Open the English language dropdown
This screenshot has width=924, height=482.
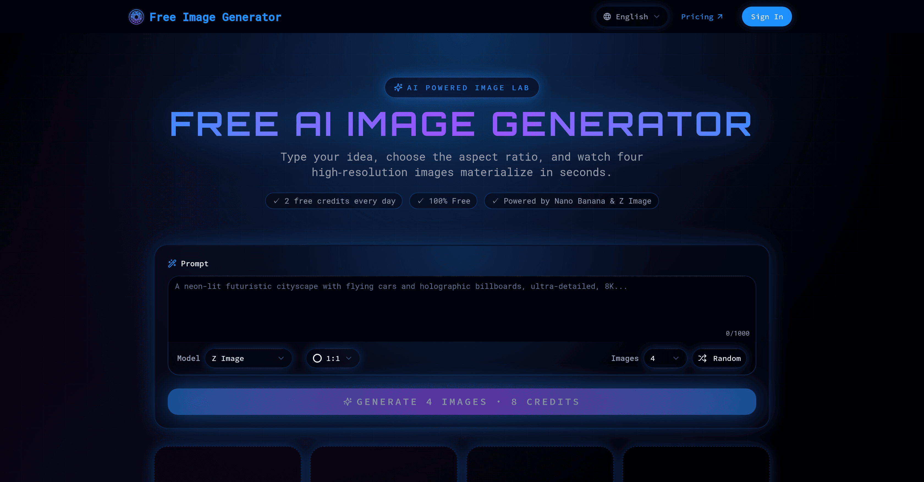pyautogui.click(x=631, y=17)
